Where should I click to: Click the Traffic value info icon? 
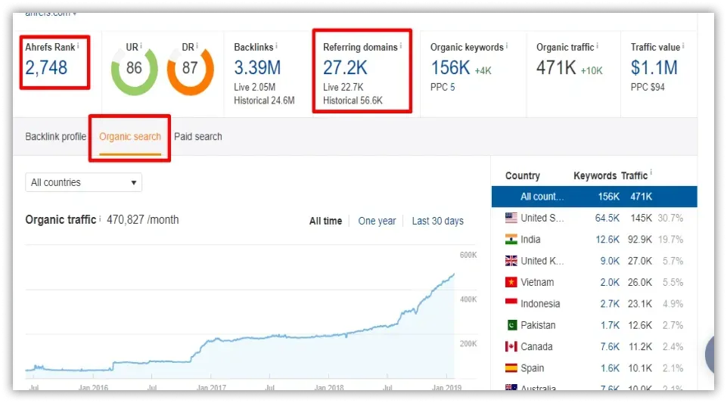pos(683,46)
